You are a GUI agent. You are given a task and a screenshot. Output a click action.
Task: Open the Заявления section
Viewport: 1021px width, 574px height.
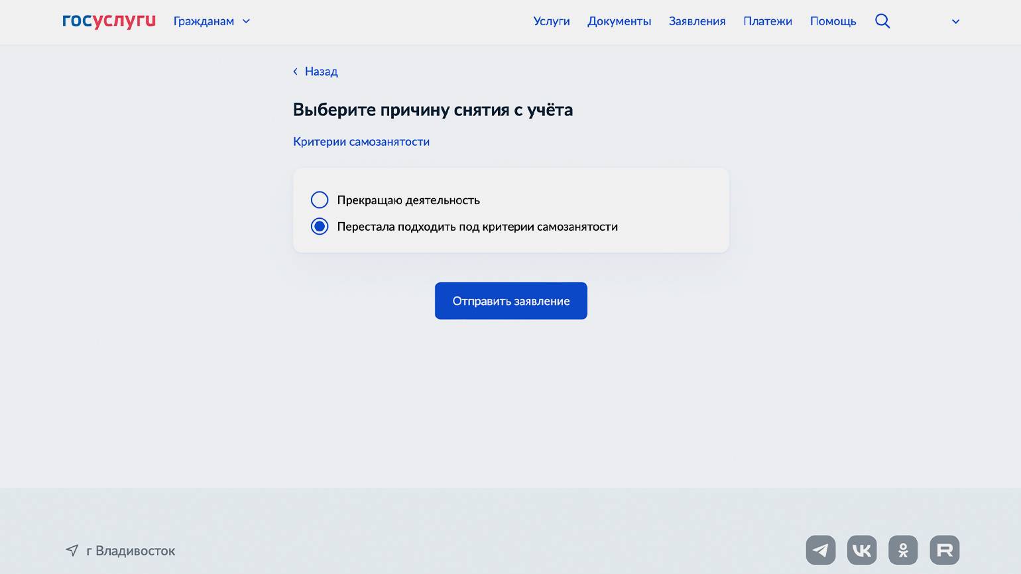(x=697, y=21)
